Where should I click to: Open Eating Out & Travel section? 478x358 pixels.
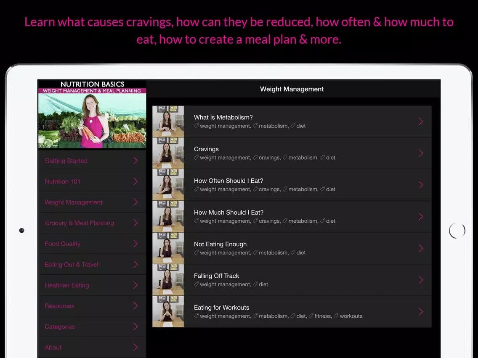(92, 264)
